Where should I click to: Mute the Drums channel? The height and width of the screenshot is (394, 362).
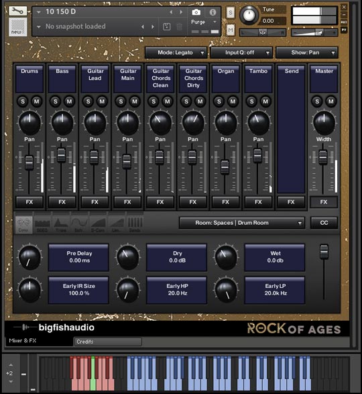37,101
